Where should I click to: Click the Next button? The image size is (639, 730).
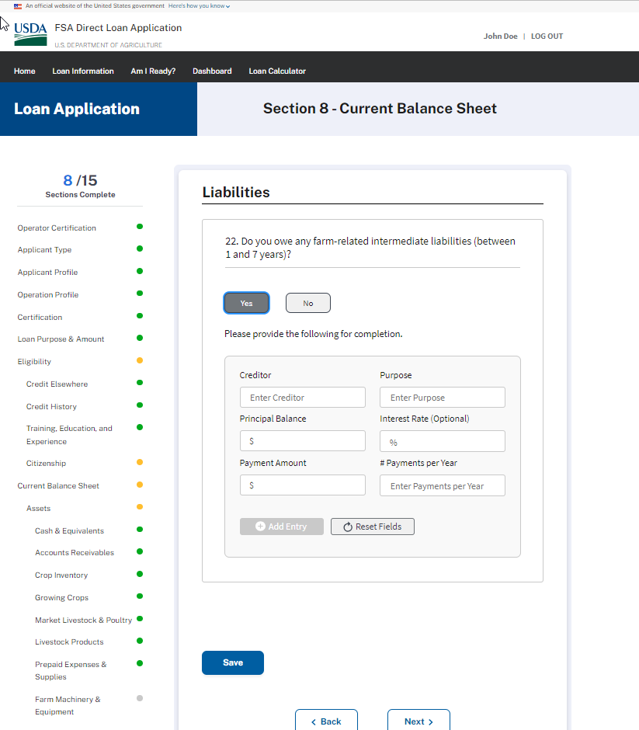(x=418, y=721)
